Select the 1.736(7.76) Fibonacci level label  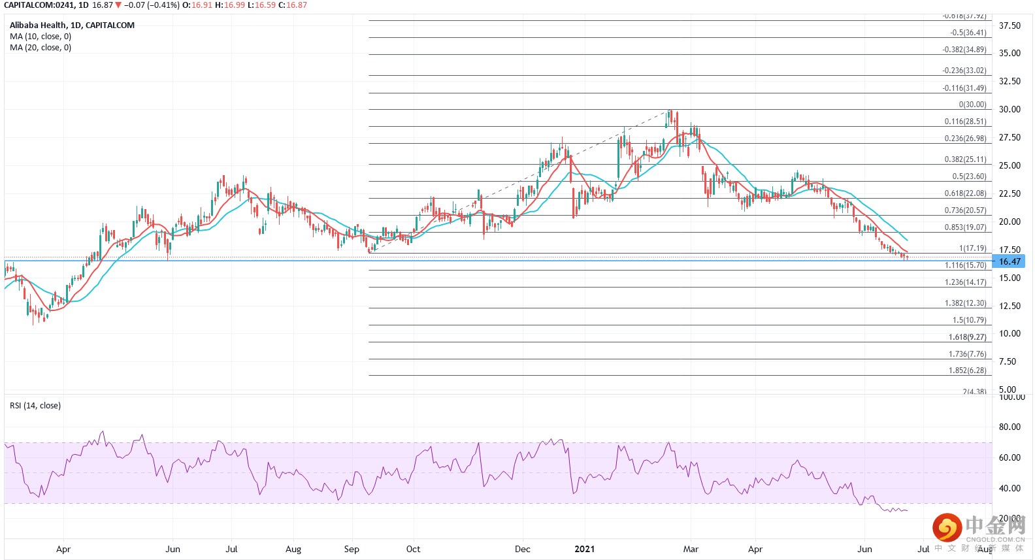pyautogui.click(x=967, y=354)
